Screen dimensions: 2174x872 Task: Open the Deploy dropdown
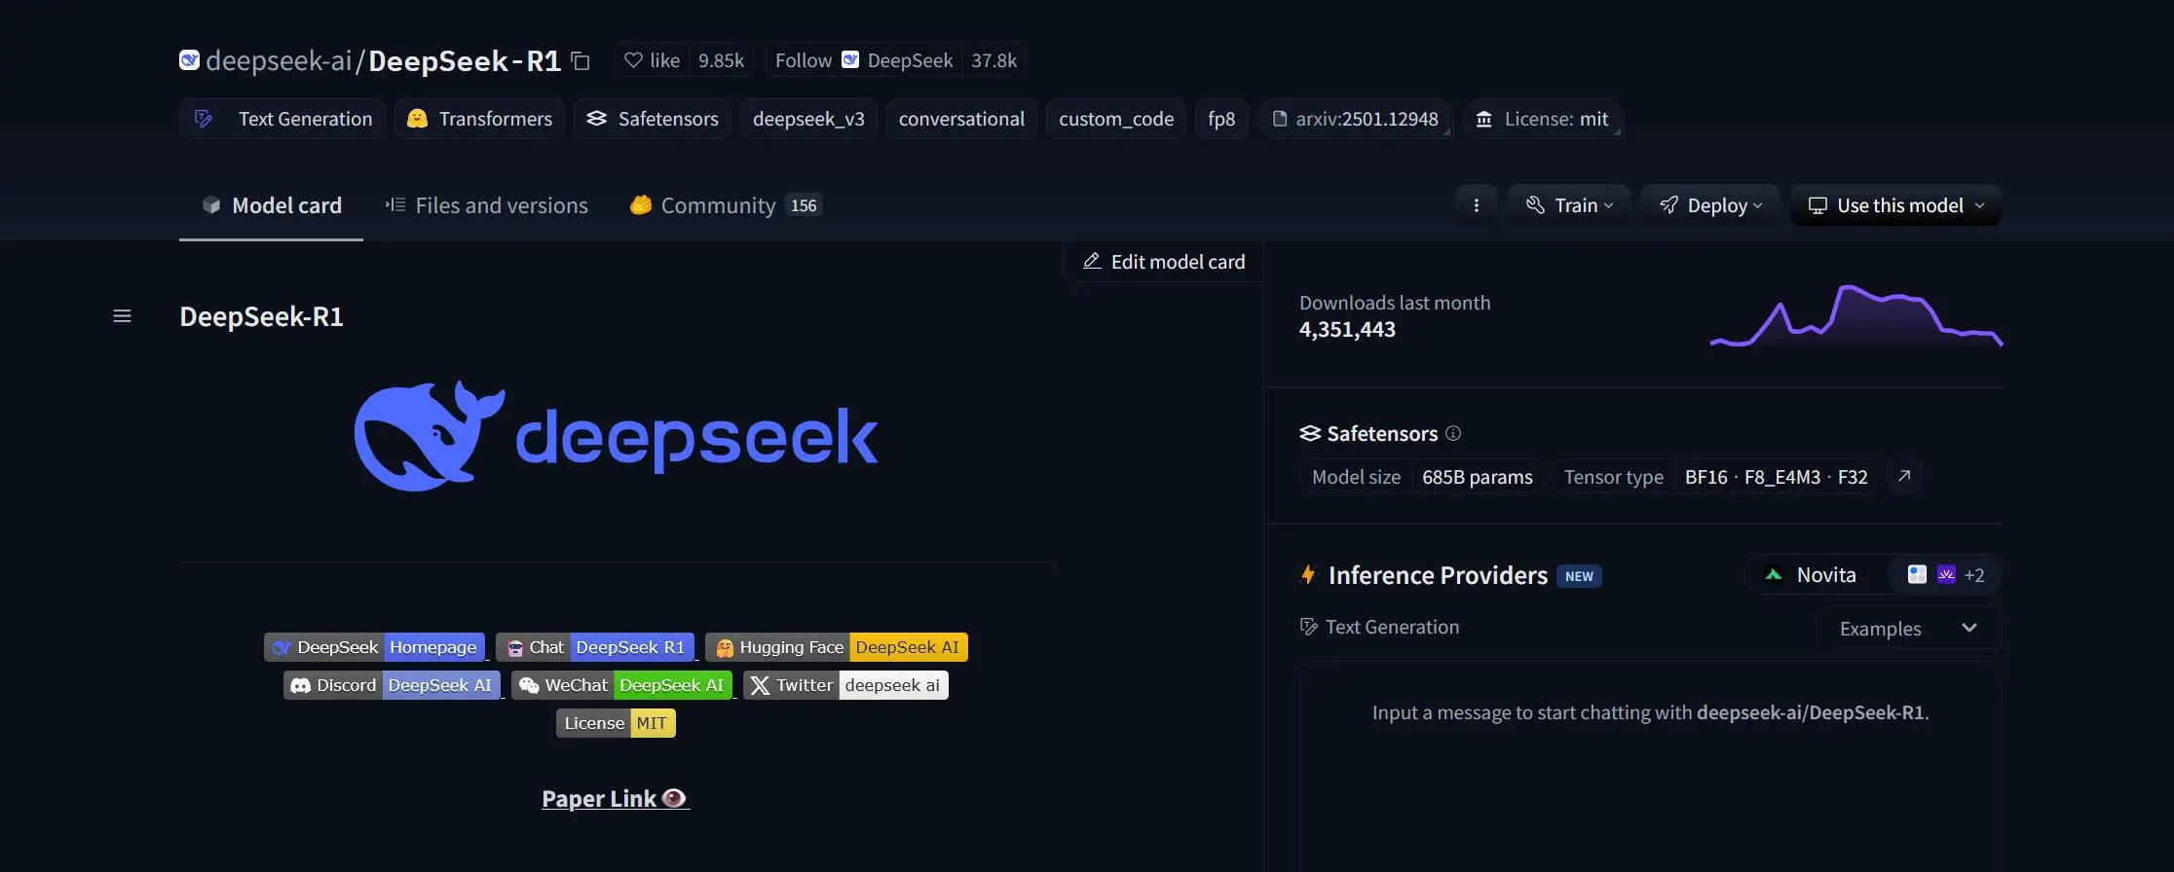[1710, 205]
